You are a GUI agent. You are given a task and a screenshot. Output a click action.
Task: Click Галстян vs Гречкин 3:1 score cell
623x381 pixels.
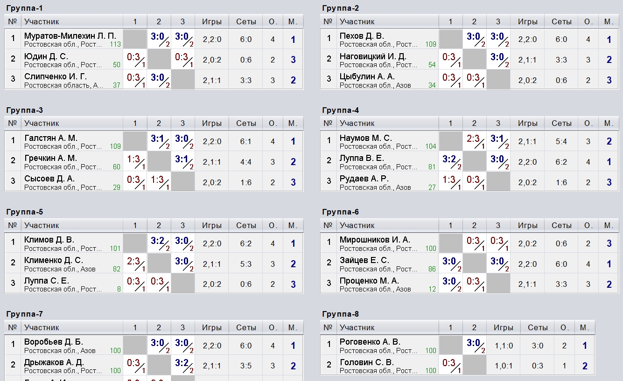(x=159, y=141)
